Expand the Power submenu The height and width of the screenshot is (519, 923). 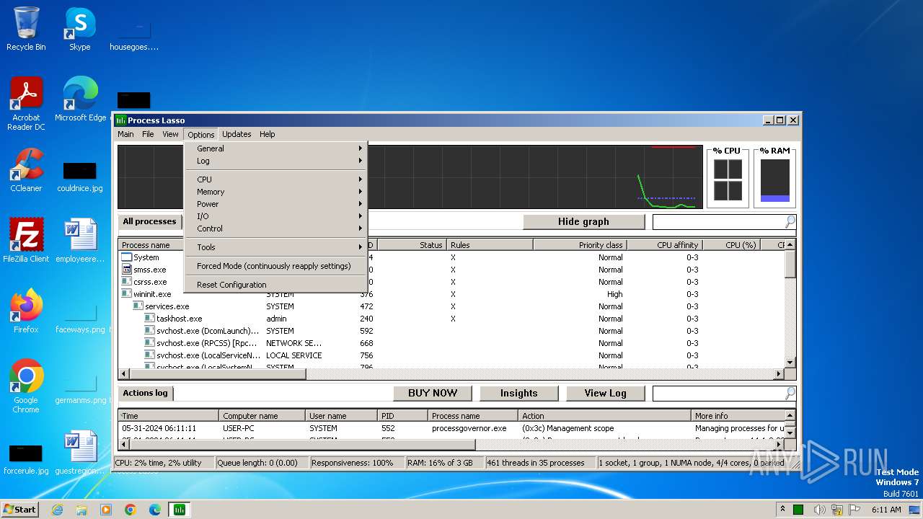coord(276,204)
